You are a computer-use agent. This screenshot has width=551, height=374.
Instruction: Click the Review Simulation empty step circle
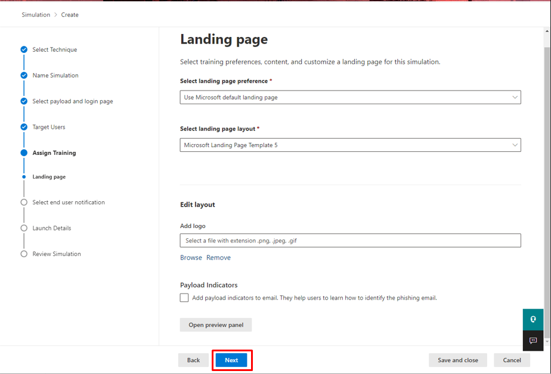pyautogui.click(x=23, y=254)
